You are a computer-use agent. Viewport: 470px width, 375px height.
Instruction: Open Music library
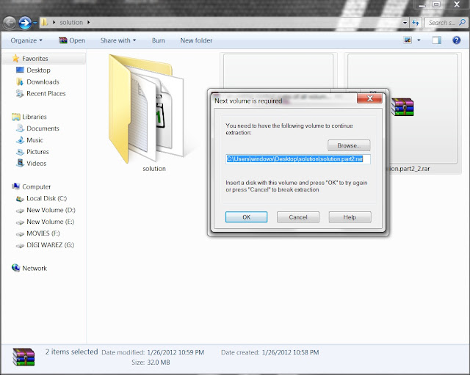point(35,140)
